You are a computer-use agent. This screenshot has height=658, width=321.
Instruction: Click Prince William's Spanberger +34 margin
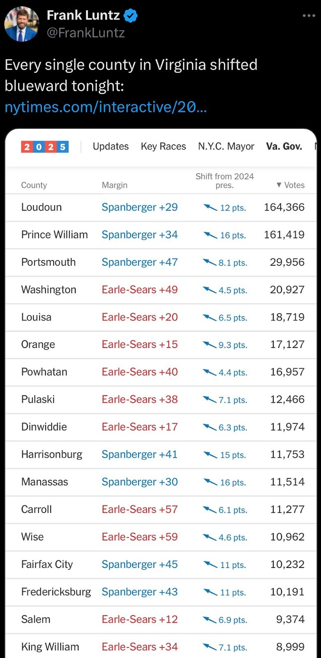tap(140, 235)
